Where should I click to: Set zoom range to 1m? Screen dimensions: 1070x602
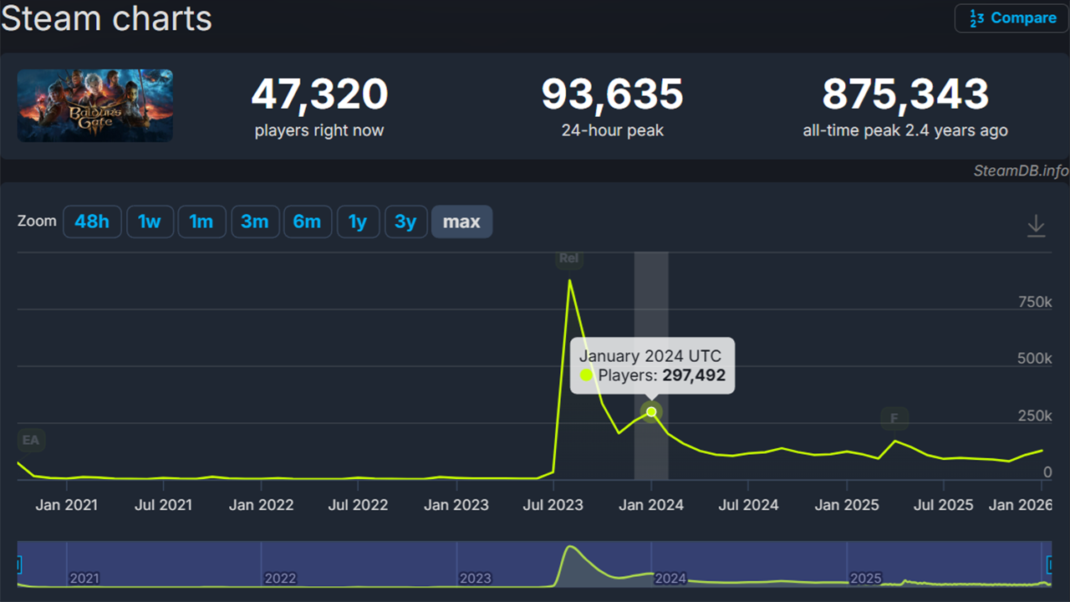click(201, 222)
